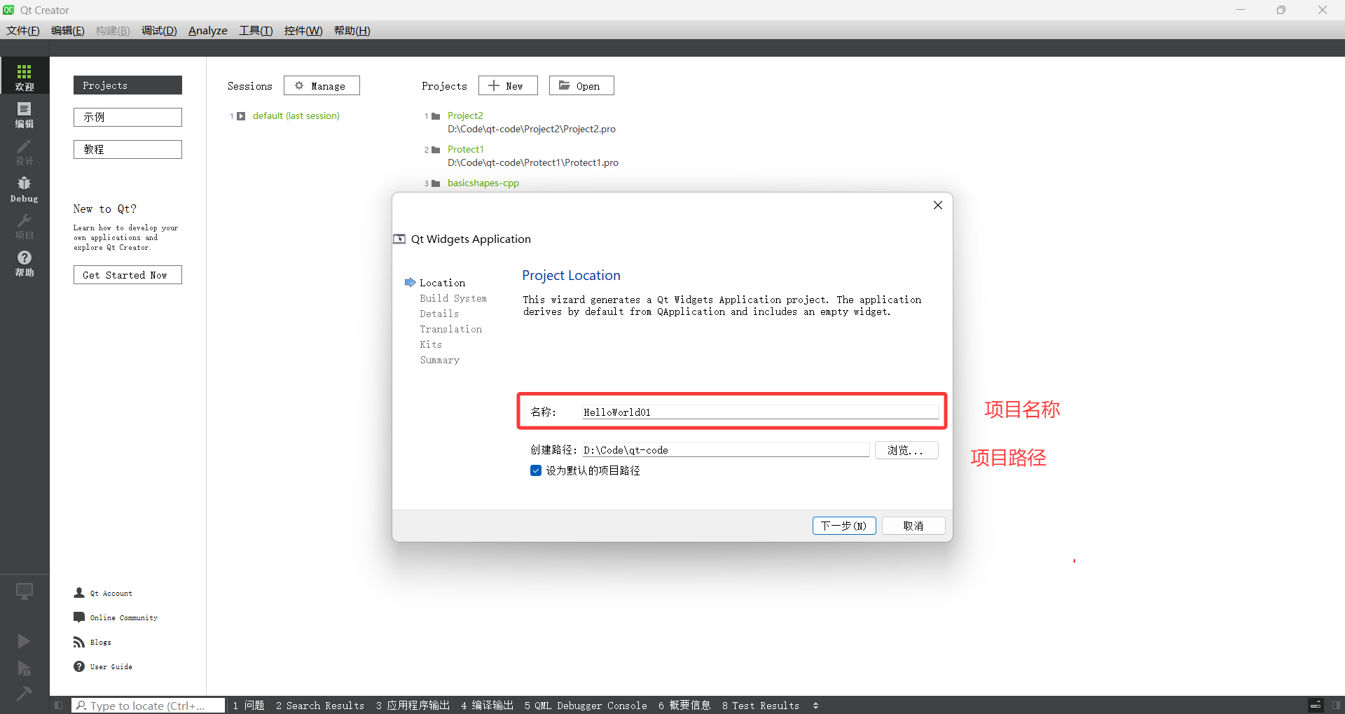The width and height of the screenshot is (1345, 714).
Task: Open the Analyze menu
Action: click(208, 31)
